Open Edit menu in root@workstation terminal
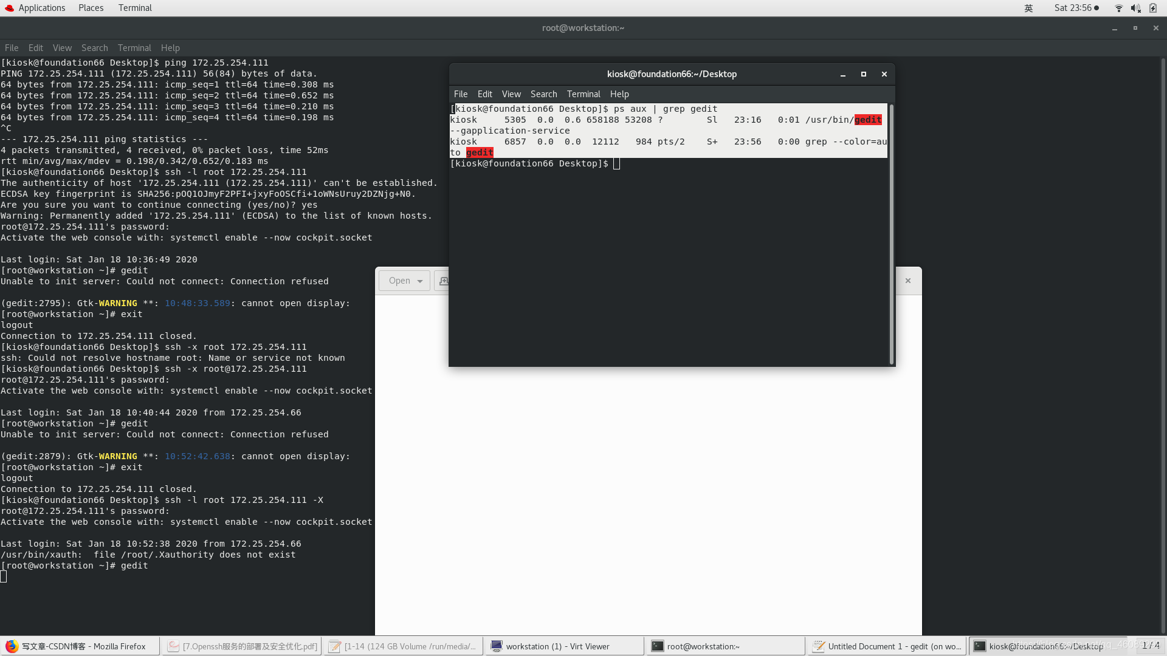The image size is (1167, 656). tap(36, 48)
